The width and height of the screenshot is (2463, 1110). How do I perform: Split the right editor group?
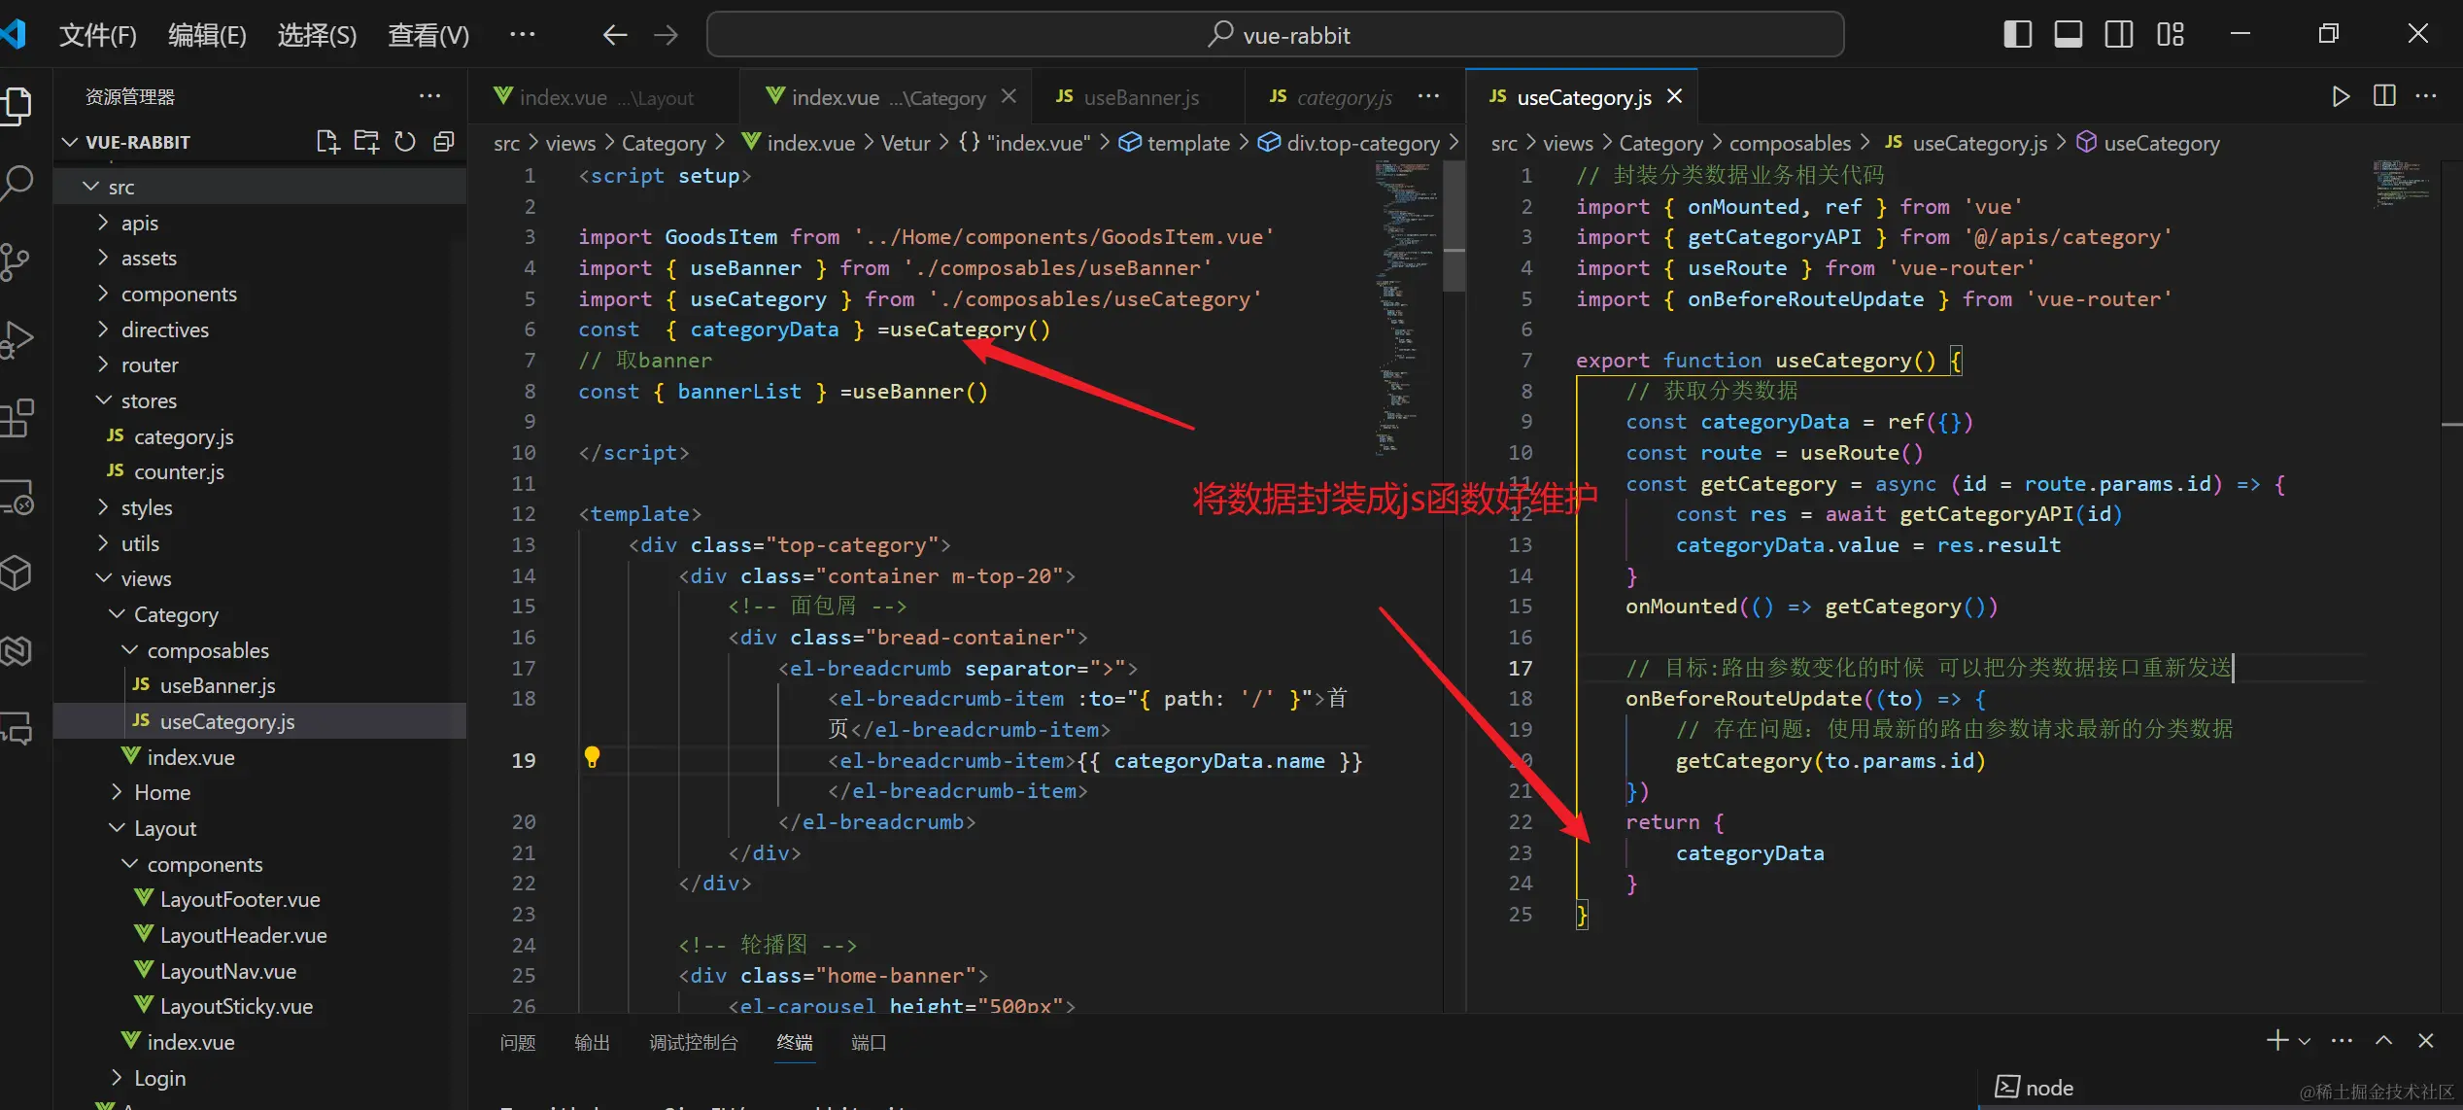(x=2383, y=96)
